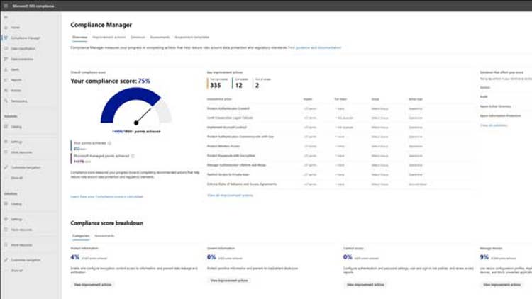
Task: Open the Alerts sidebar icon
Action: coord(5,70)
